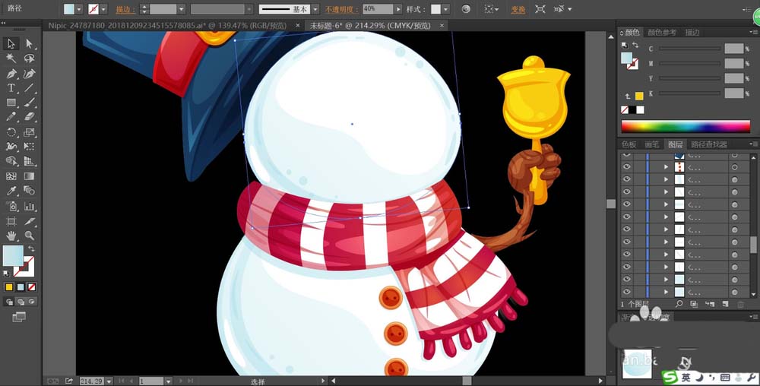Switch to the 颜色参考 tab
Screen dimensions: 760x386
tap(662, 33)
